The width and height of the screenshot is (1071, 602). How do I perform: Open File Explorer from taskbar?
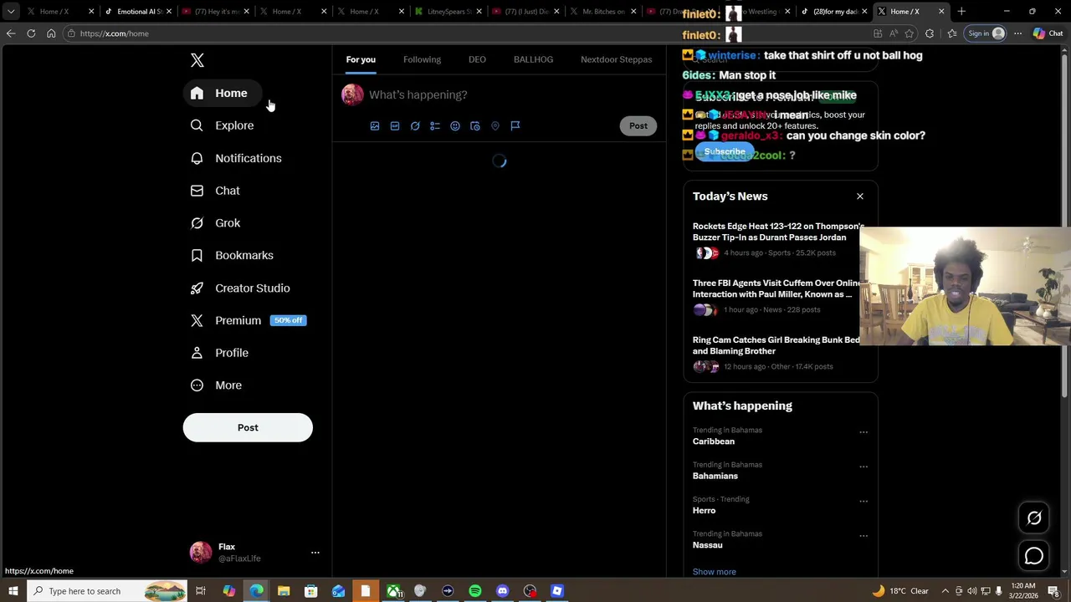284,591
